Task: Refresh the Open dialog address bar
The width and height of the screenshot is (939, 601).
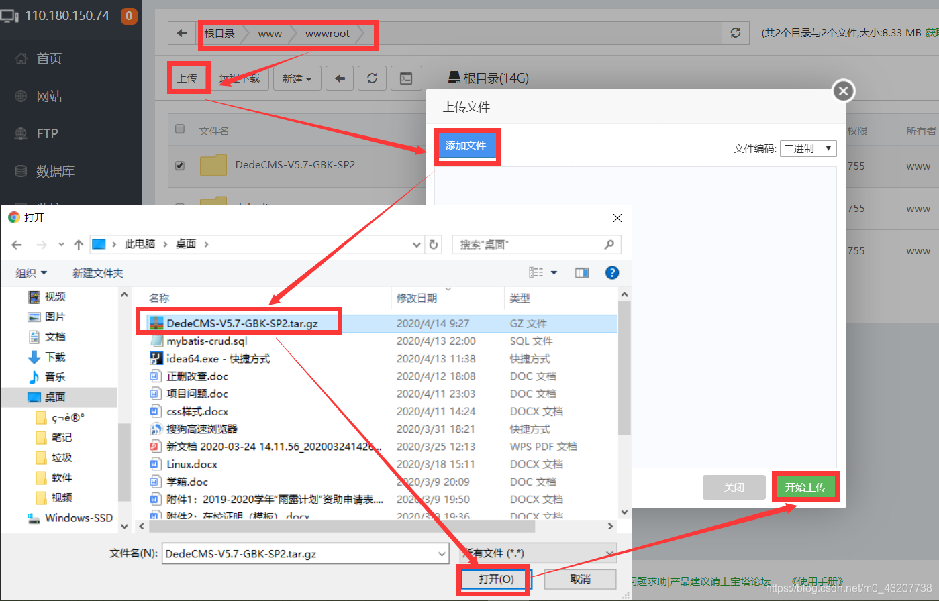Action: 434,245
